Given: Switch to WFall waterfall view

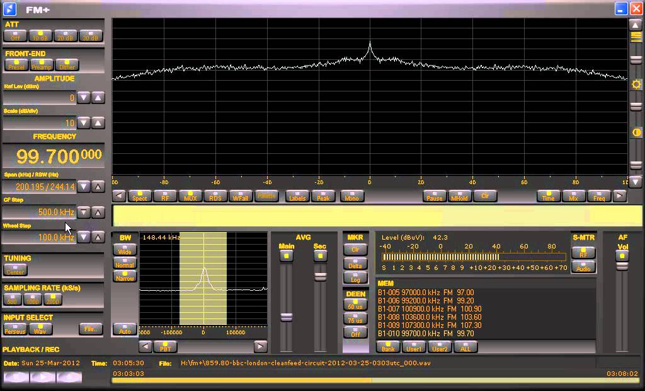Looking at the screenshot, I should (241, 196).
